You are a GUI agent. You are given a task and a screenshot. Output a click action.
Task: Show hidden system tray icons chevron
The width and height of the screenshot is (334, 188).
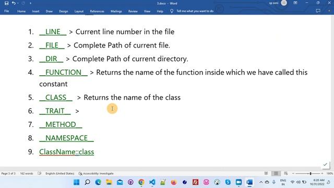click(x=261, y=182)
